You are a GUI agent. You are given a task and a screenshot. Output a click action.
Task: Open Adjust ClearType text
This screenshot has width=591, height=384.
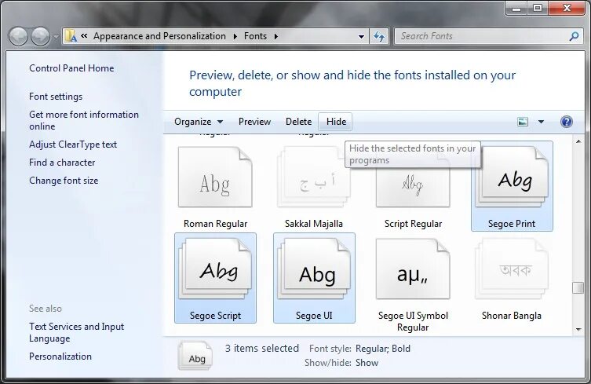(x=73, y=144)
